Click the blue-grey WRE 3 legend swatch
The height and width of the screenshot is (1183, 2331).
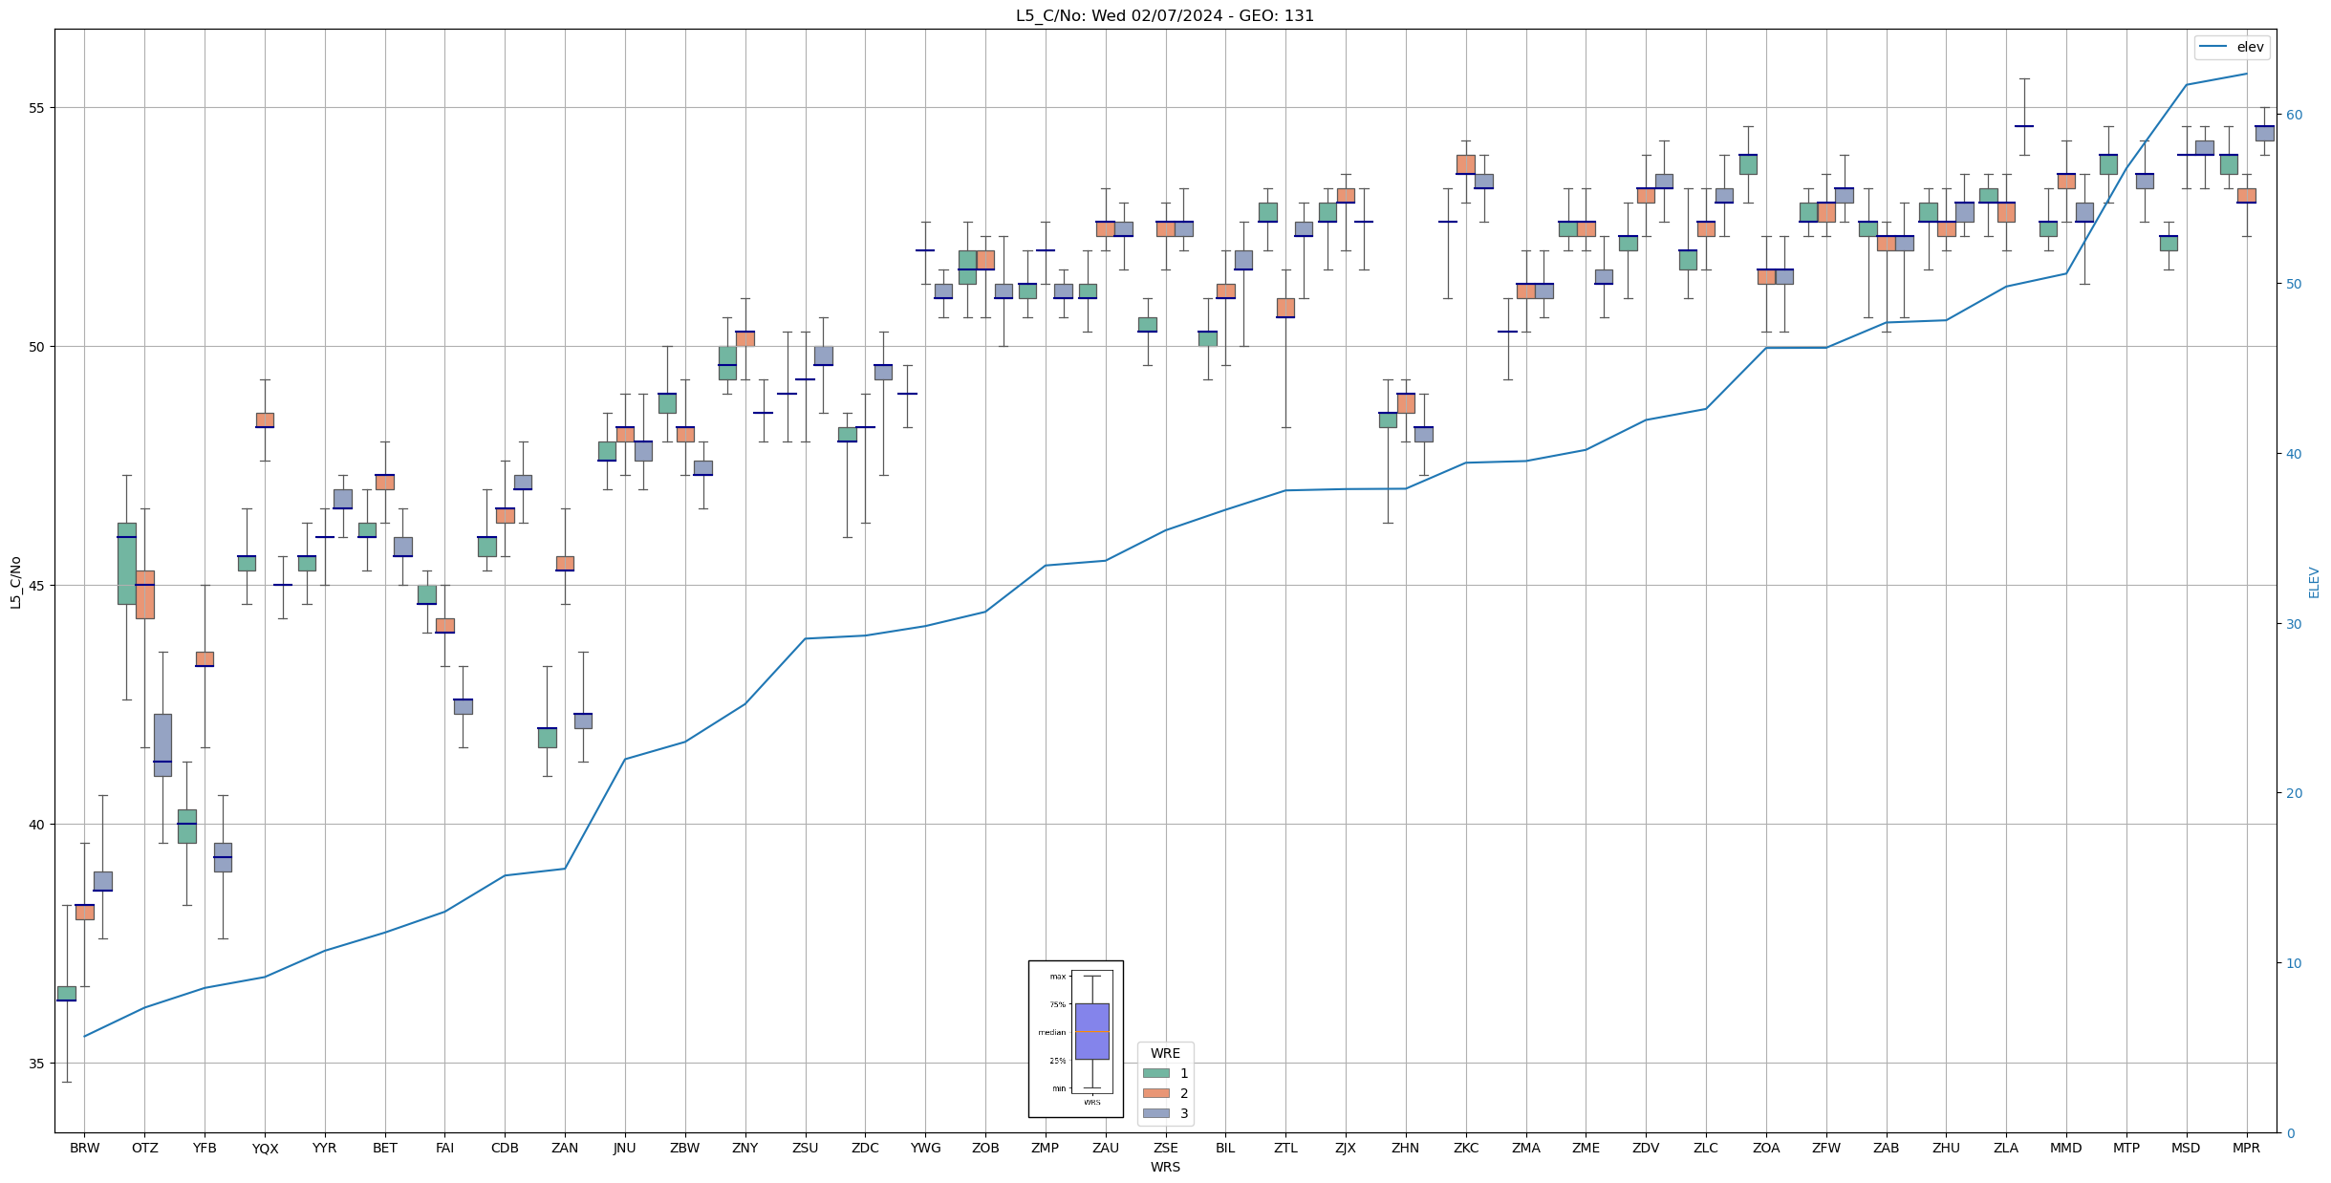click(x=1155, y=1113)
